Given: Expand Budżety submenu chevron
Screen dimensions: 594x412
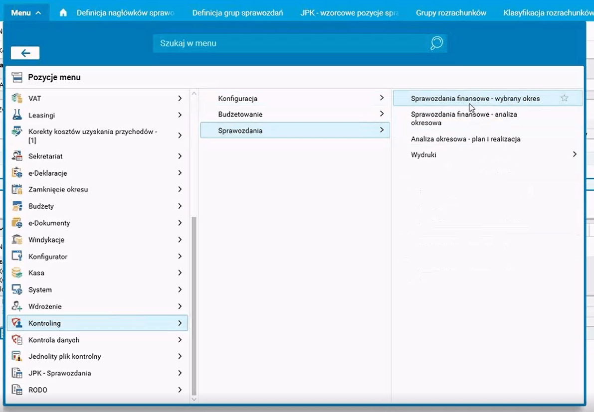Looking at the screenshot, I should tap(180, 206).
